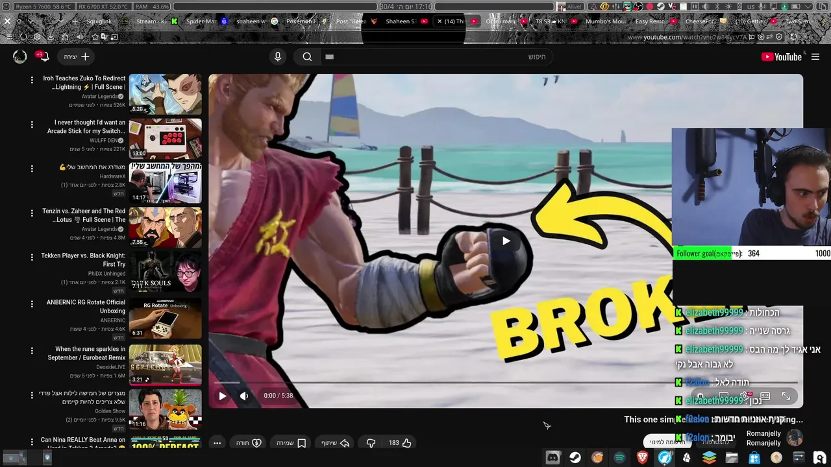Open the Dark Souls Black Knight thumbnail
Viewport: 831px width, 467px height.
[x=165, y=271]
